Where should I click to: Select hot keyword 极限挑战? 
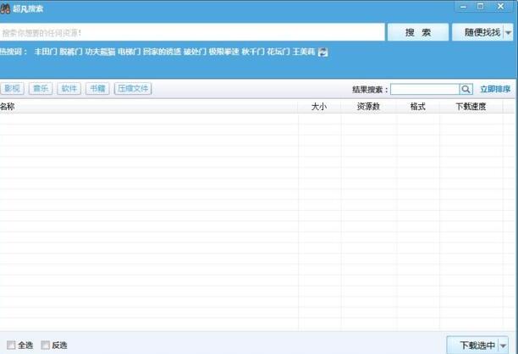[x=223, y=52]
